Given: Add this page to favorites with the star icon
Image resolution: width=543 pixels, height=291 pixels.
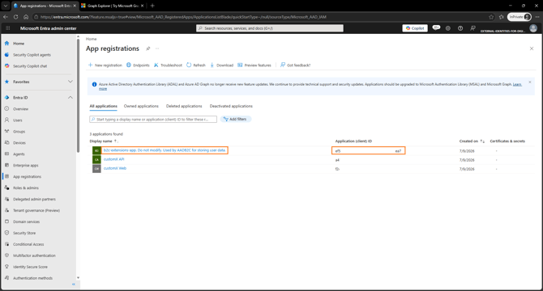Looking at the screenshot, I should pos(491,17).
